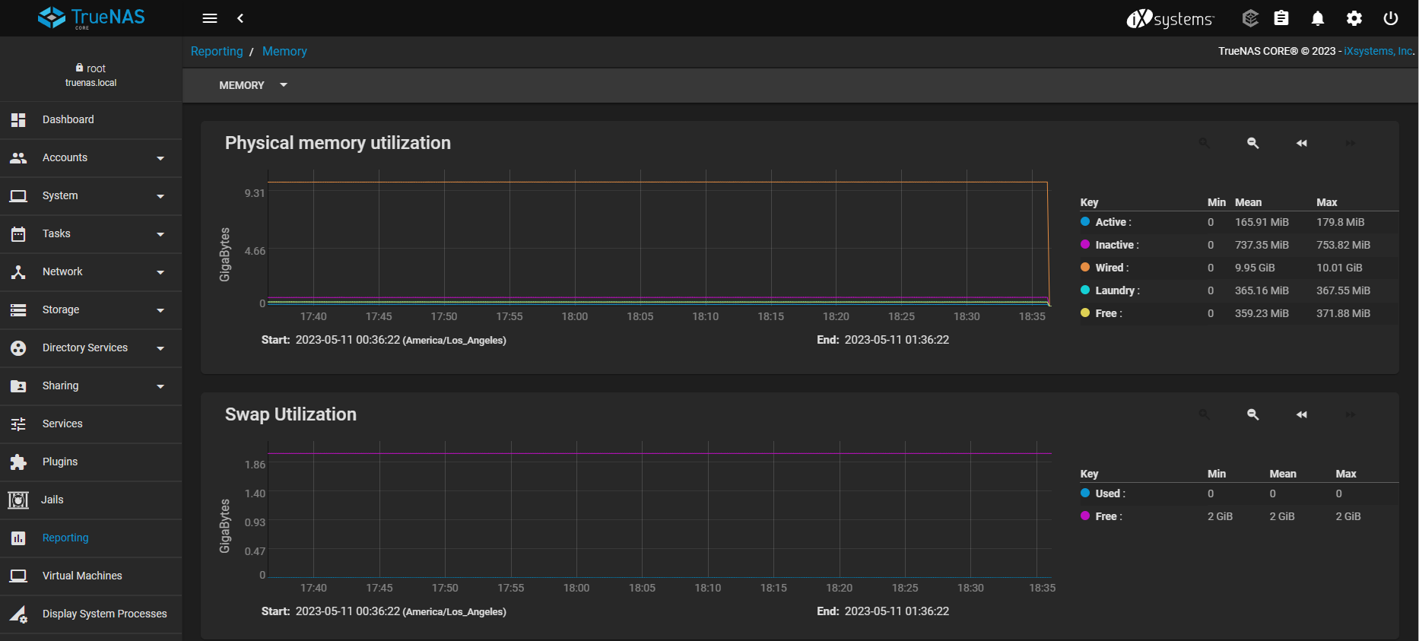Open Display System Processes entry
Screen dimensions: 1419x641
click(x=91, y=614)
